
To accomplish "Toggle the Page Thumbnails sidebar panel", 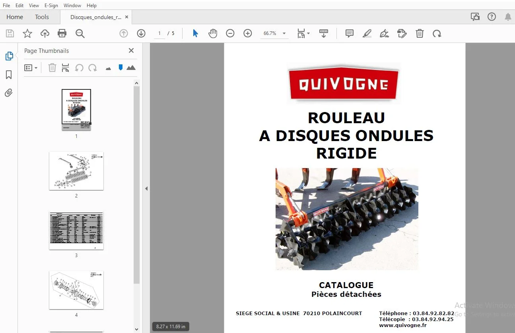I will (x=9, y=56).
